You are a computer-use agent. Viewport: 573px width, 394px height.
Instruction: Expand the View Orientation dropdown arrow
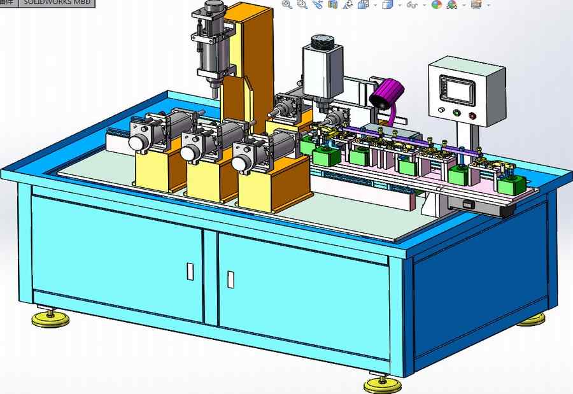click(x=375, y=5)
